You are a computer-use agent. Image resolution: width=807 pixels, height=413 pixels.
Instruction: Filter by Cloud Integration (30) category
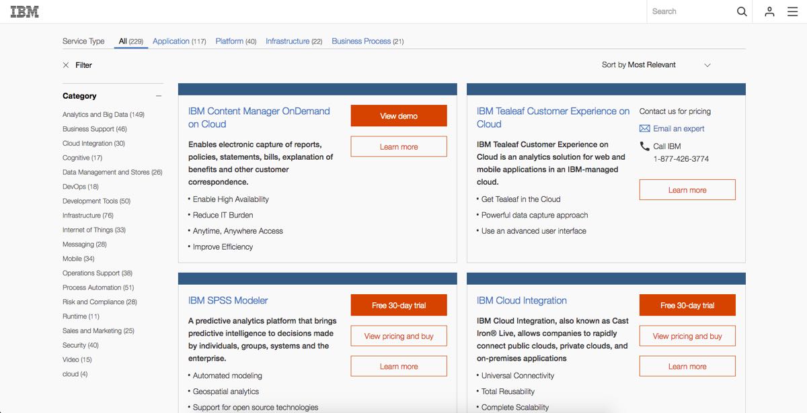93,144
